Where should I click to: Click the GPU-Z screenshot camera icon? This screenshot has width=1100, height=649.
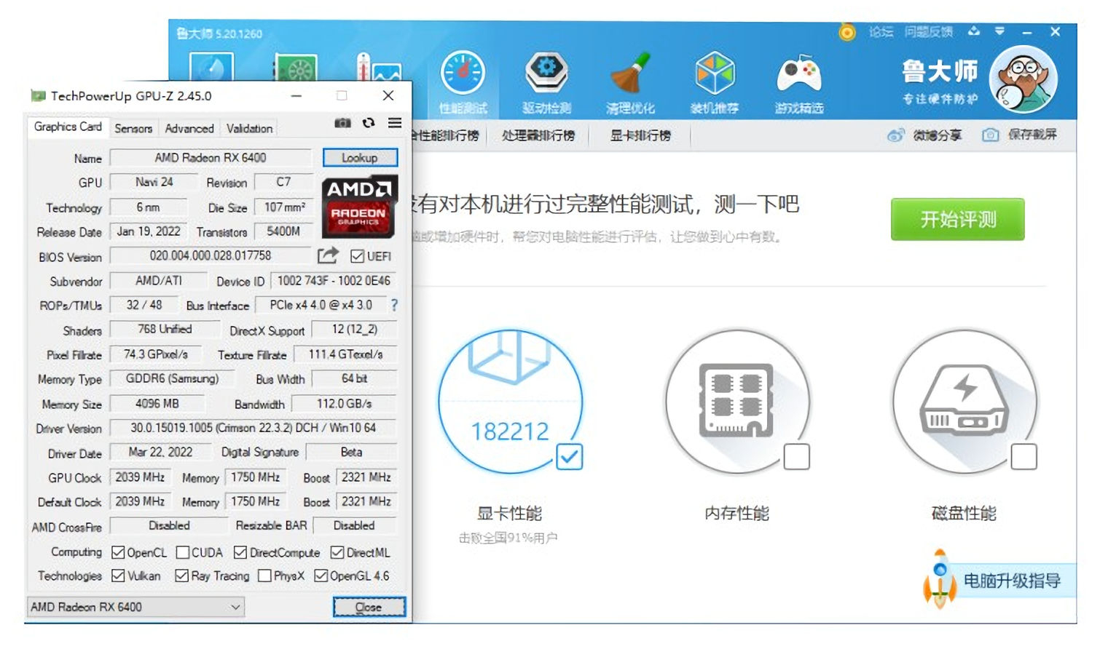point(342,123)
